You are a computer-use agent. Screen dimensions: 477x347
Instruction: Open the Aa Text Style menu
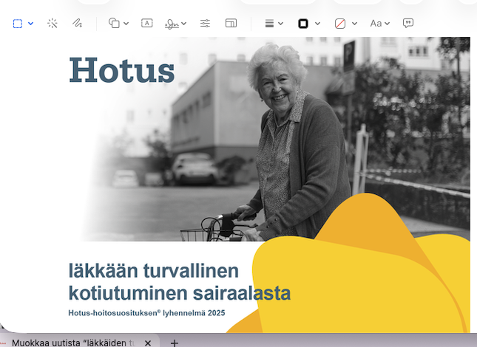tap(376, 24)
